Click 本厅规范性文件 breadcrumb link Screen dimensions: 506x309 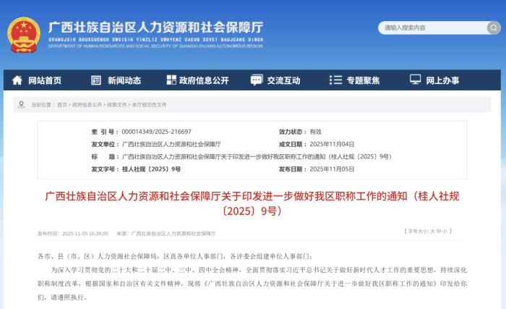149,105
